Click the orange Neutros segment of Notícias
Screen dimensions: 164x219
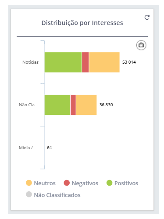pyautogui.click(x=104, y=62)
